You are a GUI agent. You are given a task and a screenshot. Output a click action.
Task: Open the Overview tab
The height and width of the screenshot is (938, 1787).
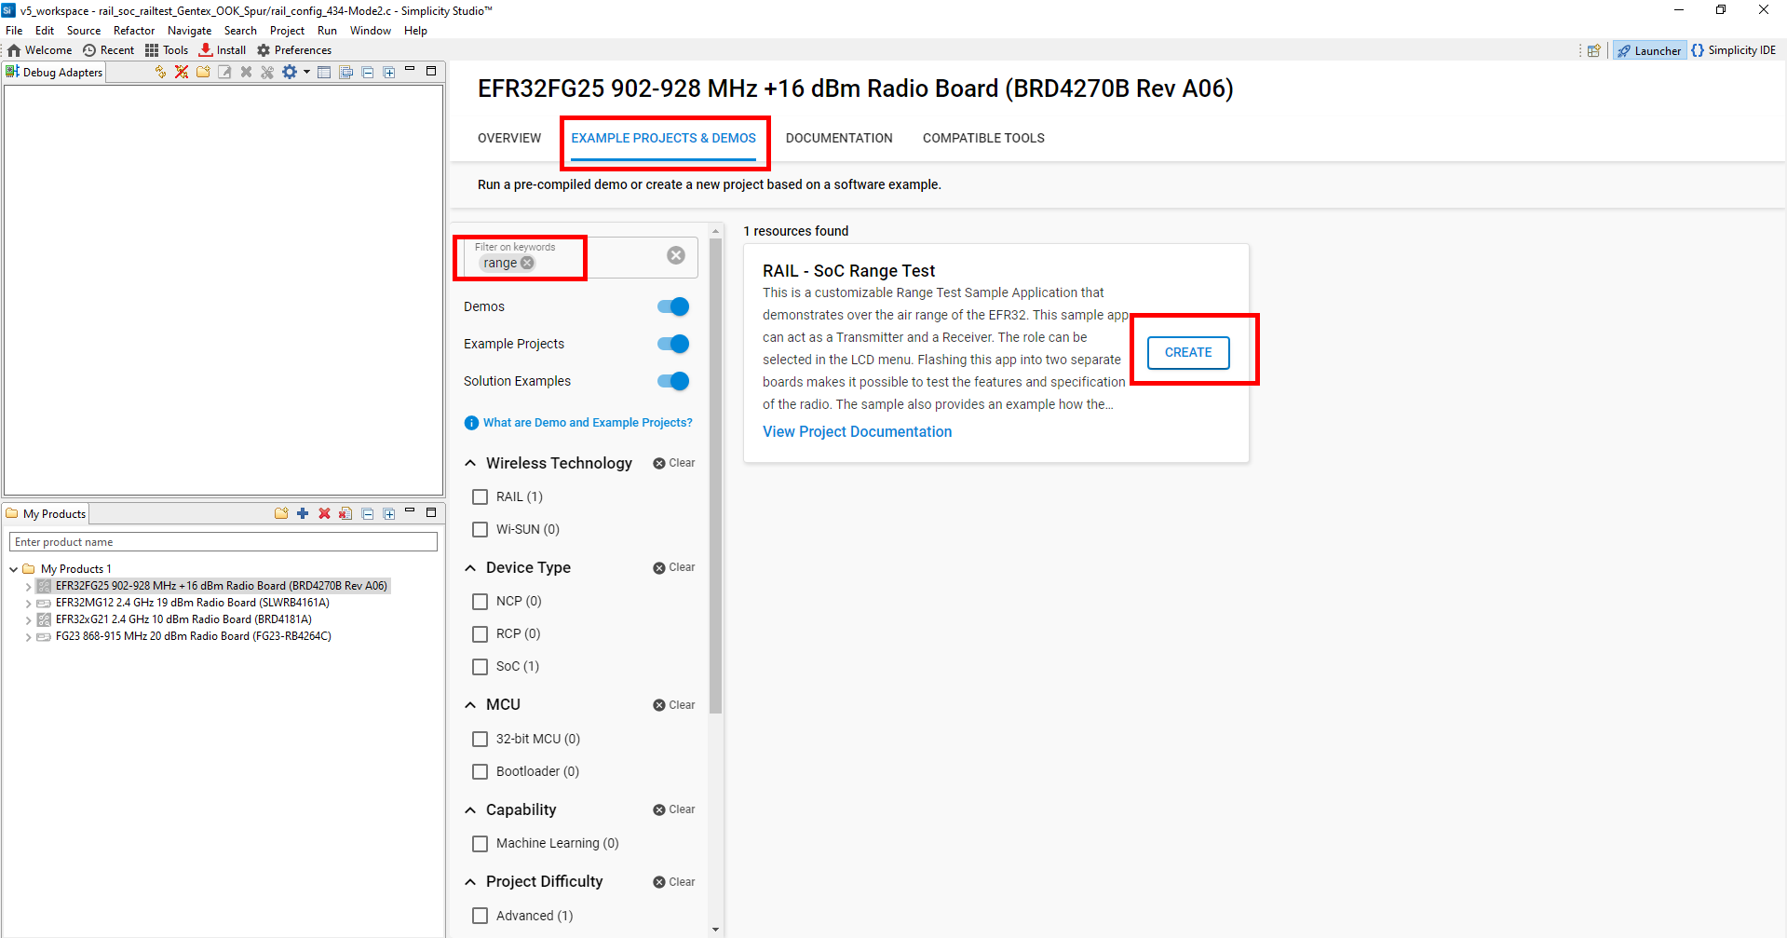pyautogui.click(x=509, y=138)
